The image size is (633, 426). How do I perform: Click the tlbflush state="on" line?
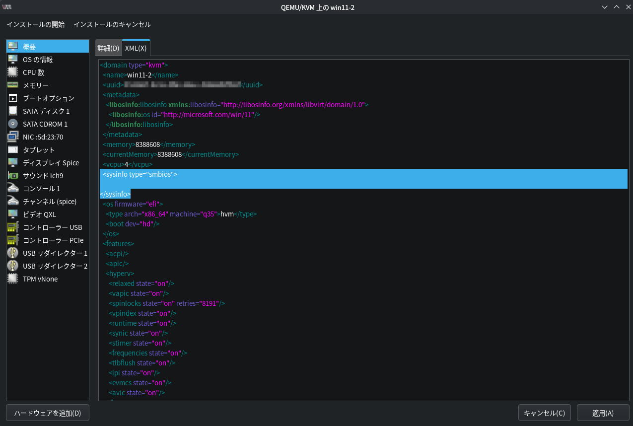[142, 363]
